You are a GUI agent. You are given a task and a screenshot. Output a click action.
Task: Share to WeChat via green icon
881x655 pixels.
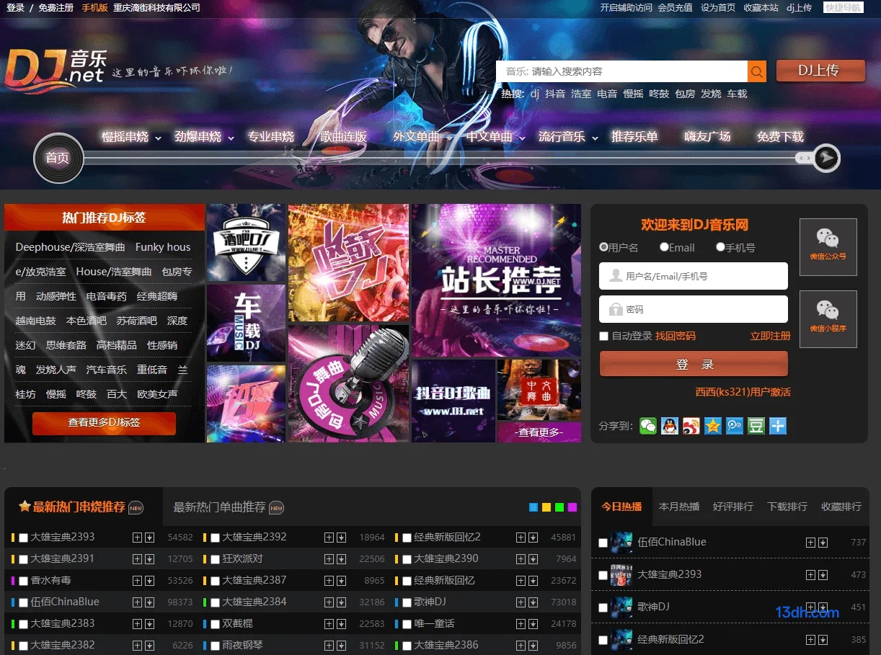pyautogui.click(x=648, y=426)
